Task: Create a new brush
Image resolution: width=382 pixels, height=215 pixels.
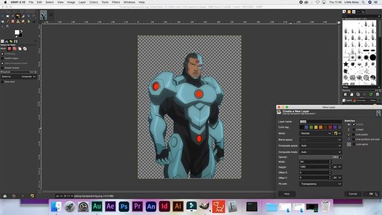Action: pyautogui.click(x=352, y=94)
